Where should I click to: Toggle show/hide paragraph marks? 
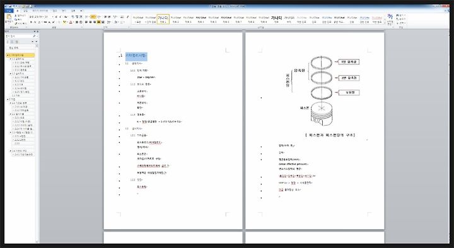point(127,17)
